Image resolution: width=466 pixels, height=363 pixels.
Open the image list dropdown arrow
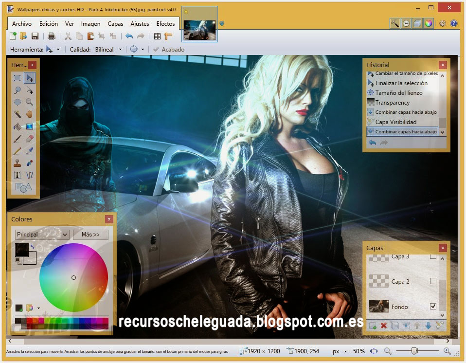pyautogui.click(x=222, y=23)
